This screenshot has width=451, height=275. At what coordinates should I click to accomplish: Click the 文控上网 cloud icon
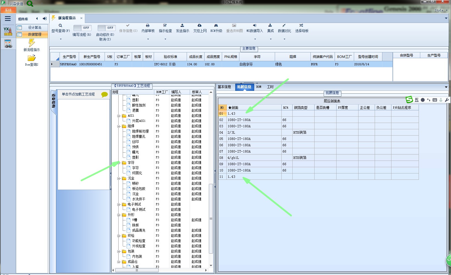(200, 26)
